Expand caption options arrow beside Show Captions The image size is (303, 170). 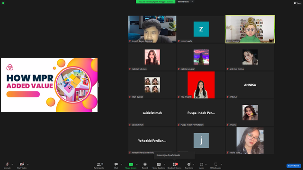click(164, 164)
